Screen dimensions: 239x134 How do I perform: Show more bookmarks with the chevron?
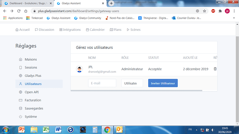234,18
